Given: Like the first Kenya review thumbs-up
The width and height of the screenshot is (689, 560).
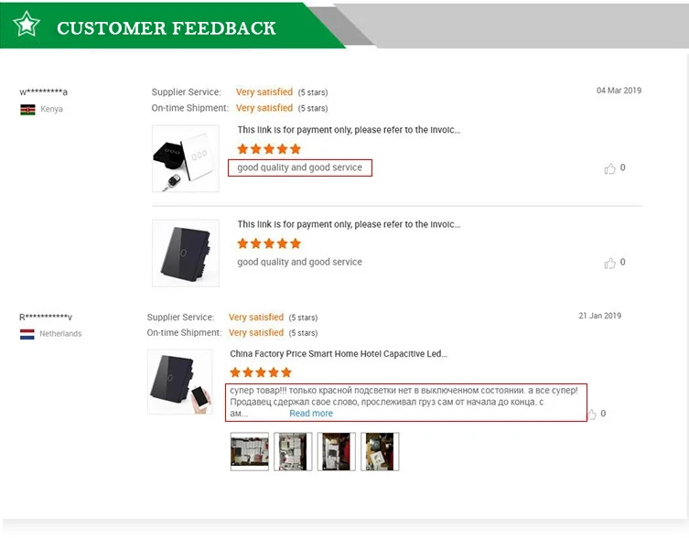Looking at the screenshot, I should (610, 168).
